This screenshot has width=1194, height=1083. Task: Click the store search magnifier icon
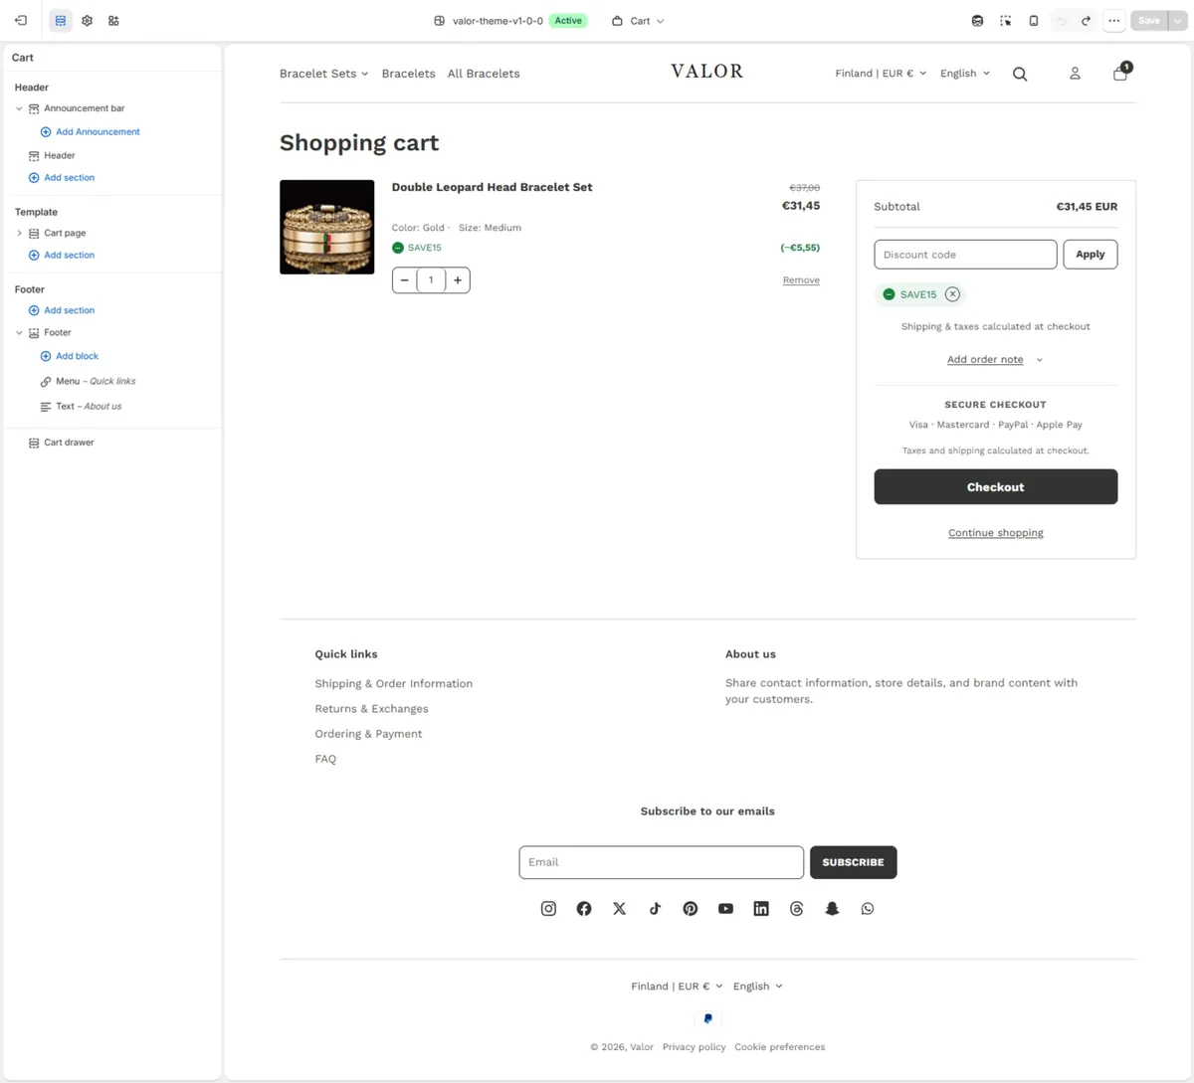(1020, 74)
